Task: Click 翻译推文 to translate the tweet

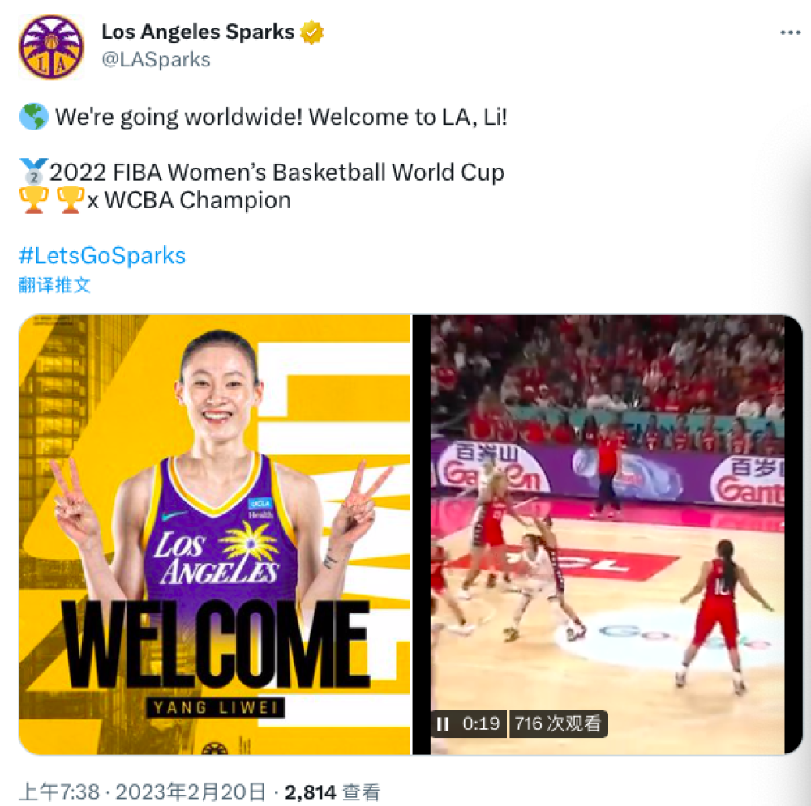Action: click(x=55, y=284)
